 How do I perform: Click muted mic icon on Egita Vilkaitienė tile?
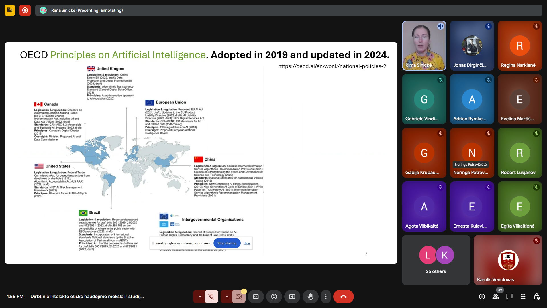point(536,187)
